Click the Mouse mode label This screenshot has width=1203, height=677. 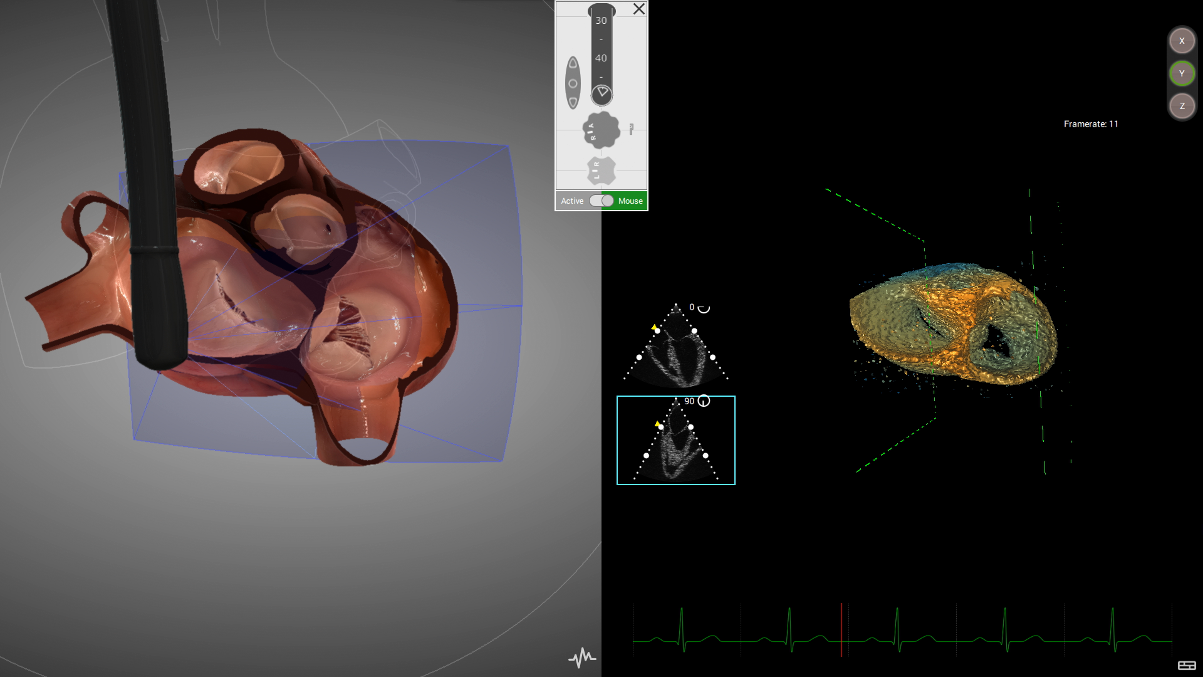(x=630, y=201)
